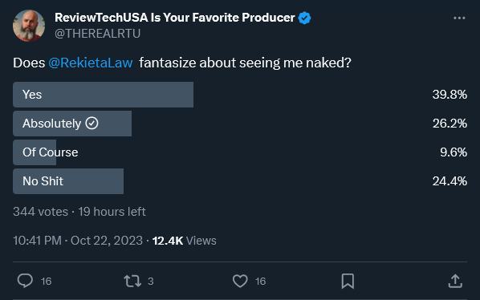Open the three-dot more options menu

click(x=459, y=18)
